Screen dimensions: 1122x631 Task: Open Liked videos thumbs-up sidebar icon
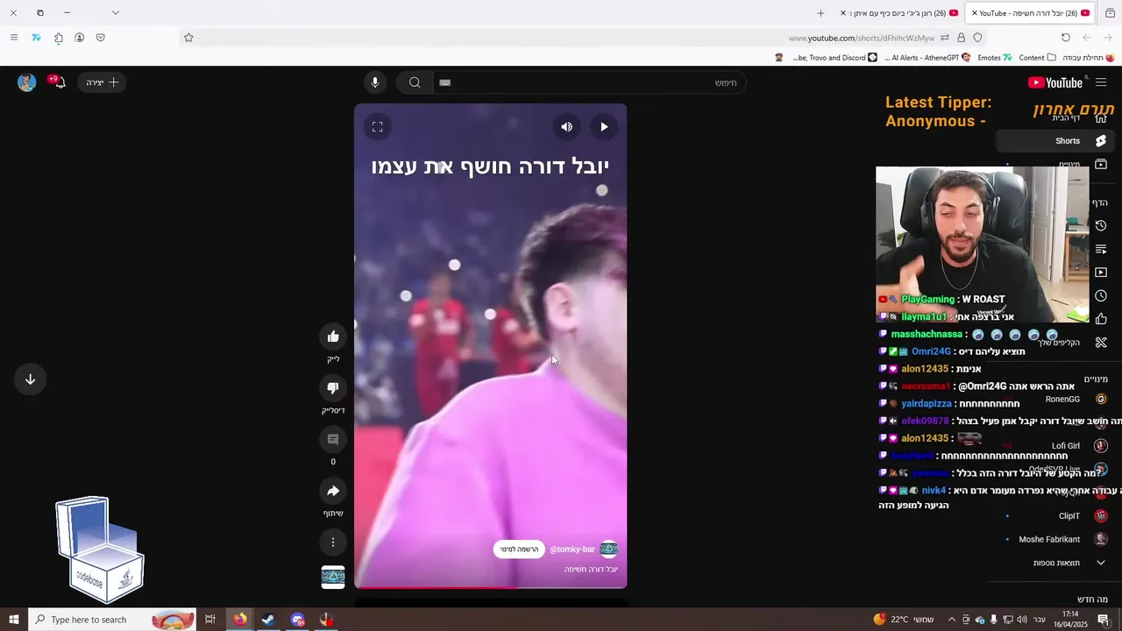coord(1101,319)
